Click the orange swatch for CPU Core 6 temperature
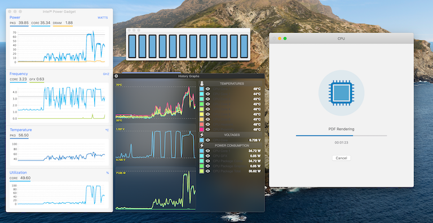This screenshot has height=223, width=433. pyautogui.click(x=202, y=119)
